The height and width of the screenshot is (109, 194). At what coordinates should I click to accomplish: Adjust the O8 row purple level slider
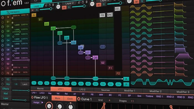click(x=21, y=60)
